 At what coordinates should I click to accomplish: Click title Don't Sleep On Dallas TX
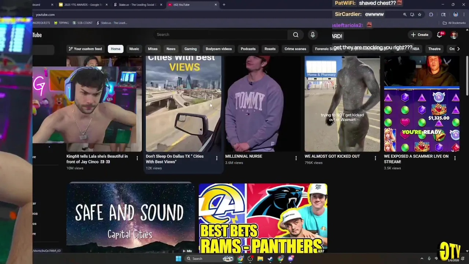pyautogui.click(x=175, y=159)
